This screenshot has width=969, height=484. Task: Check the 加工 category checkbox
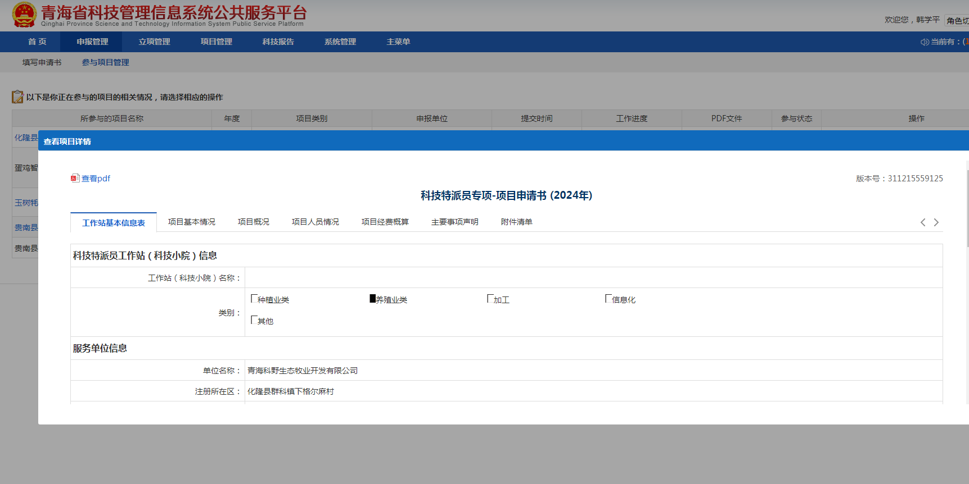[x=490, y=299]
